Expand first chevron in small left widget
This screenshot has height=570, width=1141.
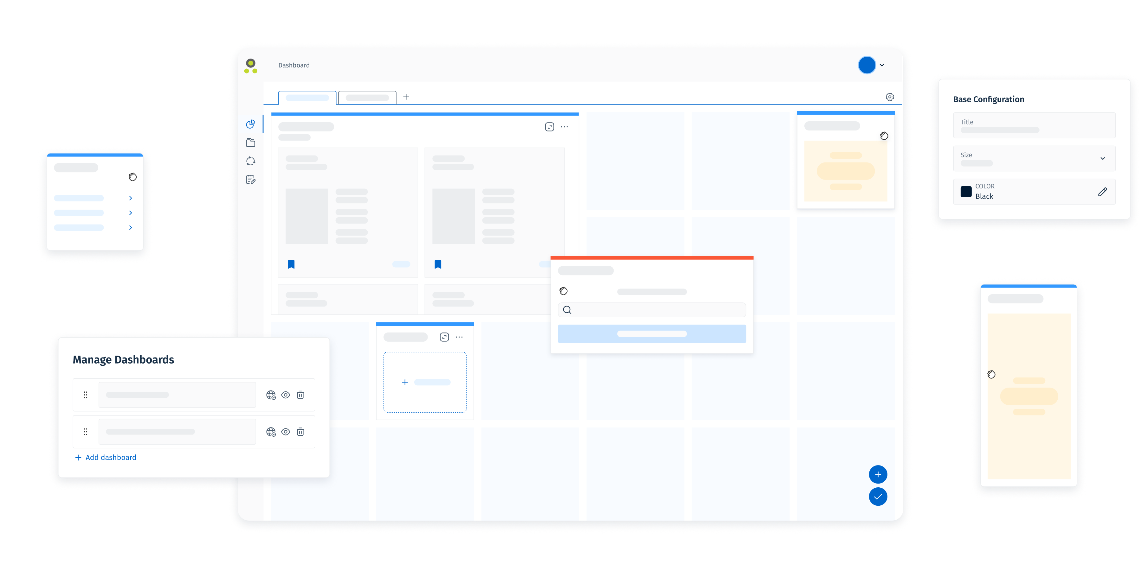pyautogui.click(x=131, y=198)
